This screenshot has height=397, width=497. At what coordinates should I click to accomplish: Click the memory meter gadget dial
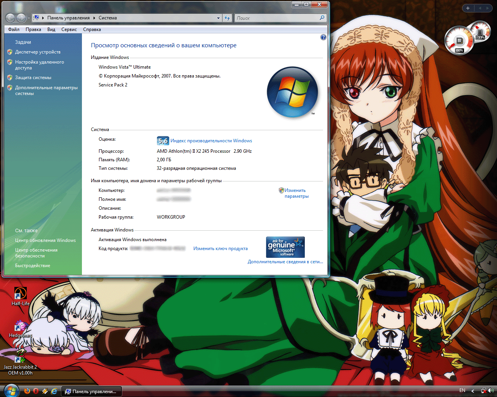tap(480, 32)
